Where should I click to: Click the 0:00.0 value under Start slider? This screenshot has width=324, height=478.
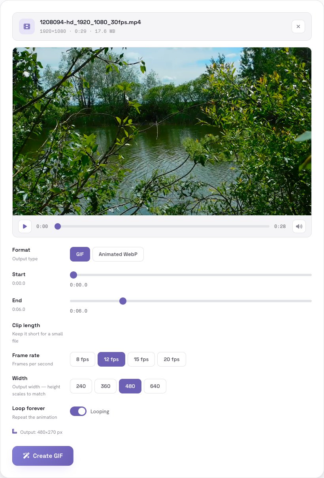tap(79, 285)
